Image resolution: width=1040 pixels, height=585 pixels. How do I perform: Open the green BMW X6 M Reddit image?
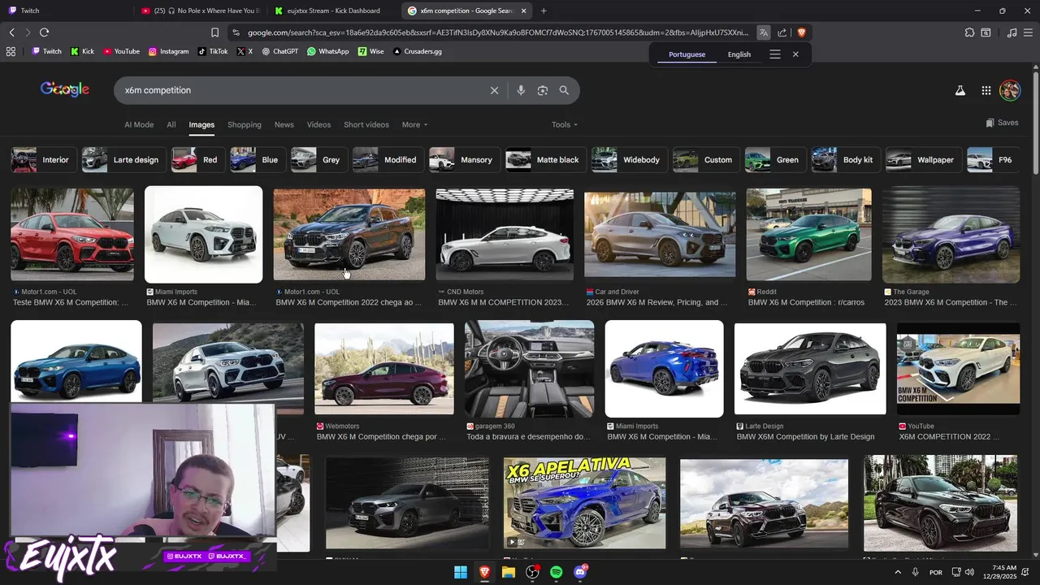[808, 235]
